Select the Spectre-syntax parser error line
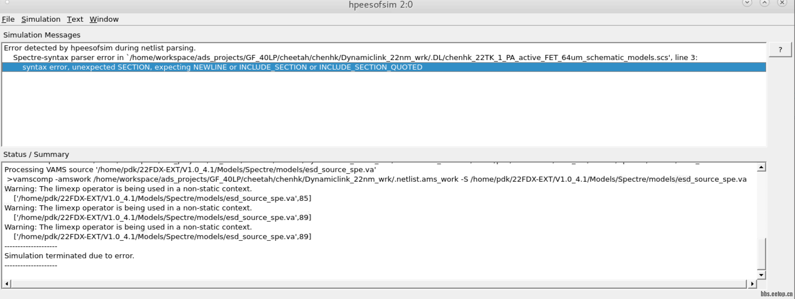Image resolution: width=795 pixels, height=299 pixels. (x=355, y=57)
